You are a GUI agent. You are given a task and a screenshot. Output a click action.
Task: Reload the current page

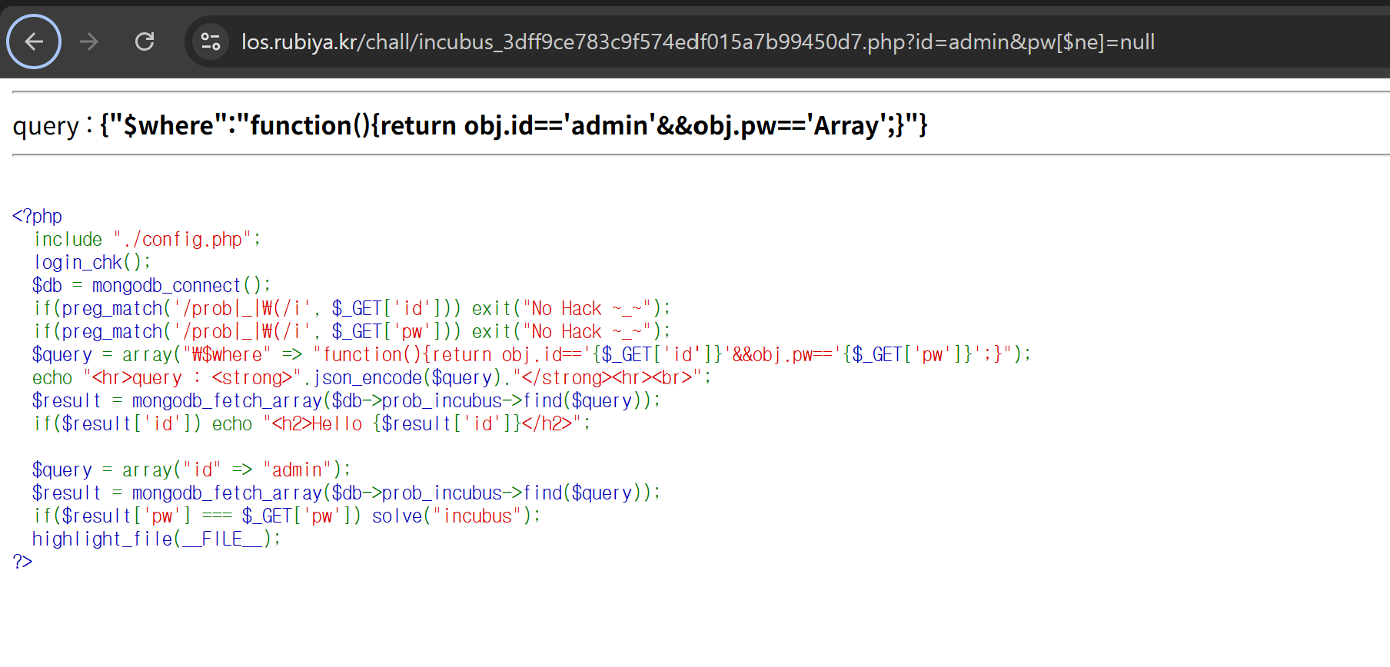(145, 41)
